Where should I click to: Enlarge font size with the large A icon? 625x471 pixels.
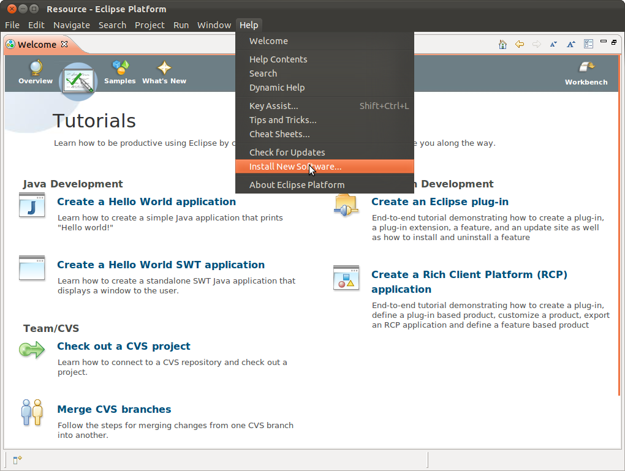[x=571, y=44]
